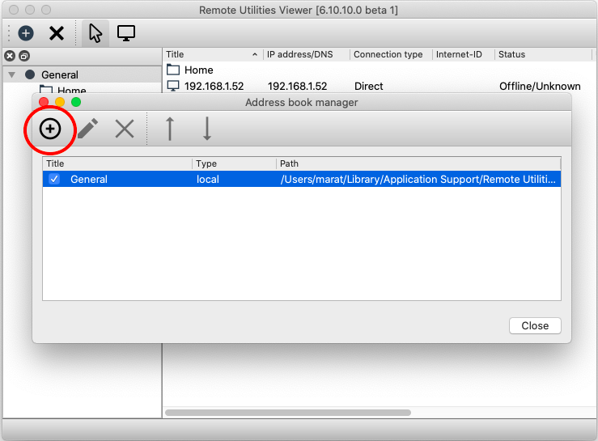This screenshot has width=598, height=441.
Task: Click the Offline/Unknown status cell
Action: tap(540, 87)
